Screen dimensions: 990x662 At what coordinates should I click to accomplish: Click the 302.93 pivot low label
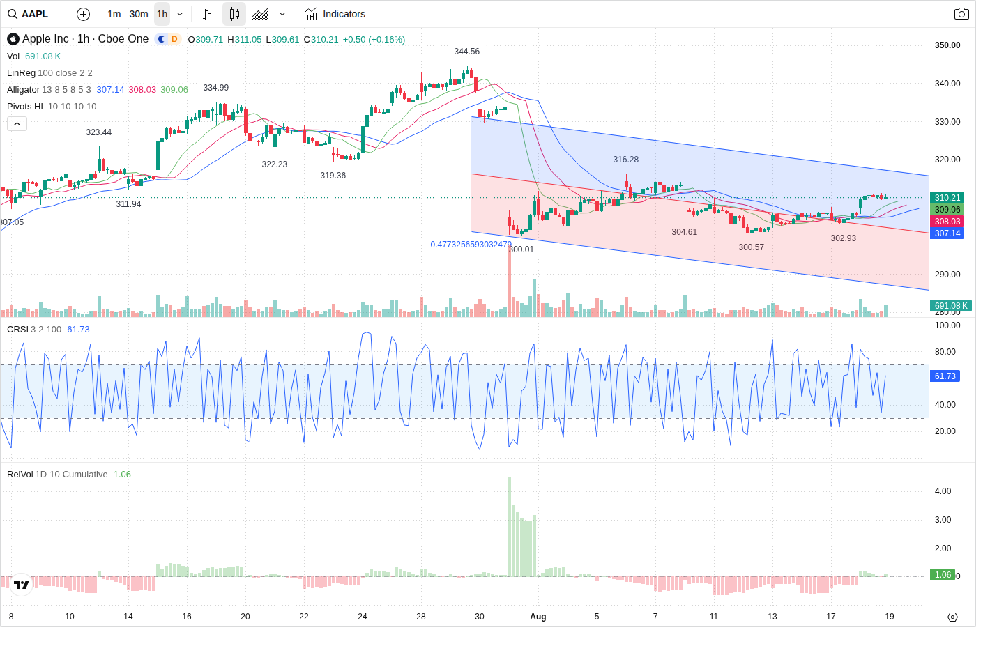843,238
